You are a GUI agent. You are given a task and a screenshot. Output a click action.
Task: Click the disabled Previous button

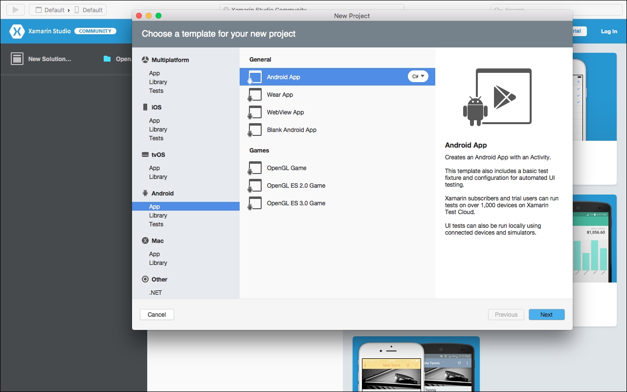tap(506, 315)
